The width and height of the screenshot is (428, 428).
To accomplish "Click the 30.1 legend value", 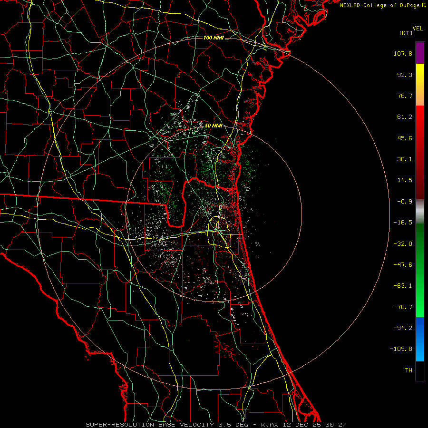I will coord(405,159).
